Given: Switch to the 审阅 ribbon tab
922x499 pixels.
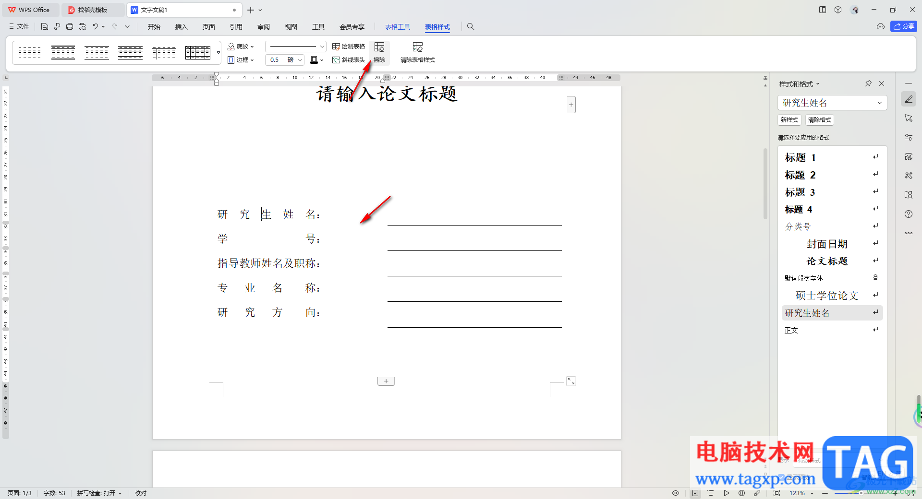Looking at the screenshot, I should (x=264, y=27).
